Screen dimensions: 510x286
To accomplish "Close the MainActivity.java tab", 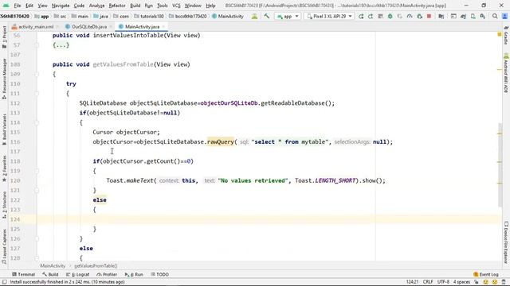I will [x=163, y=26].
